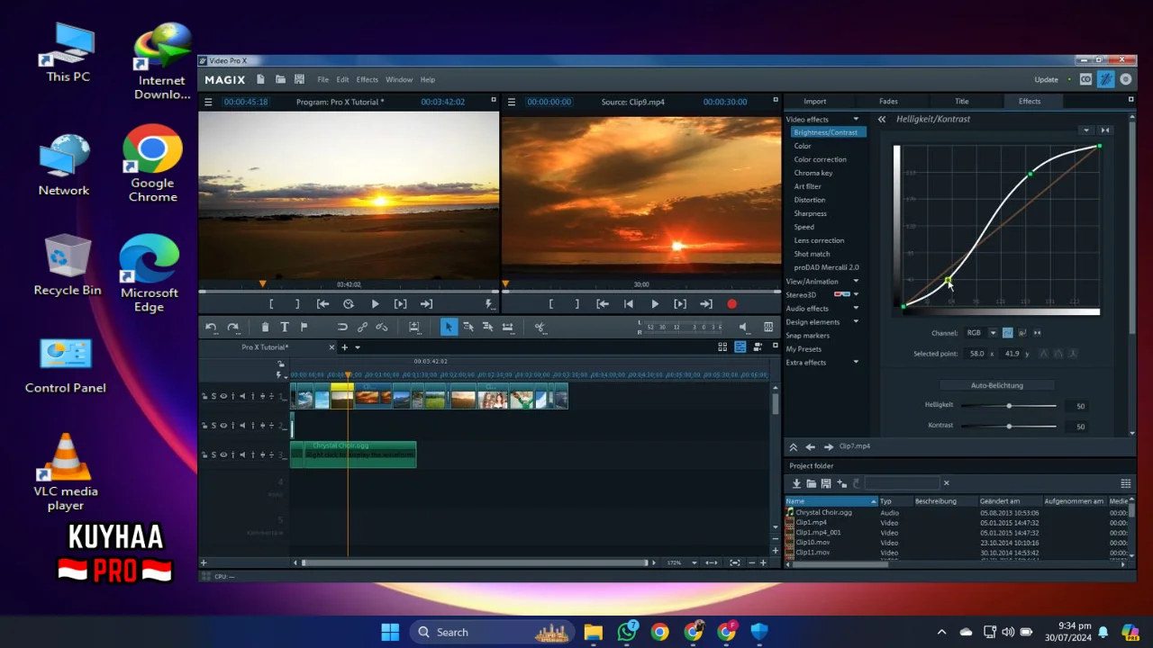Expand the Design elements category
This screenshot has height=648, width=1153.
[x=856, y=321]
